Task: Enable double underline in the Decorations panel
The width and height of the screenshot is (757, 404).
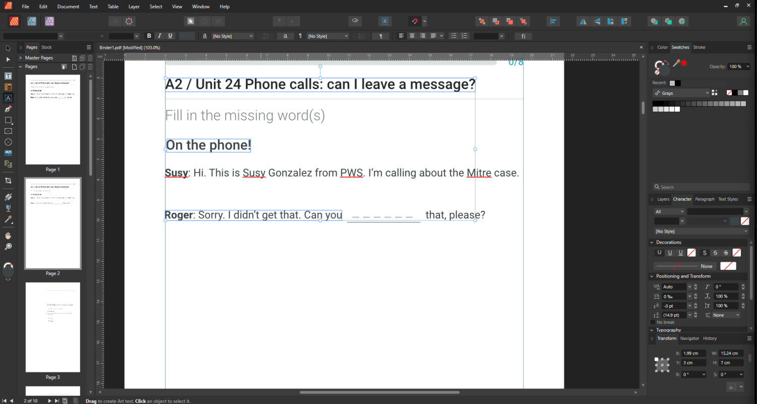Action: pos(680,252)
